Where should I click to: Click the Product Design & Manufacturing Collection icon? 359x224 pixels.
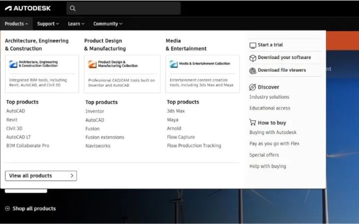(92, 64)
